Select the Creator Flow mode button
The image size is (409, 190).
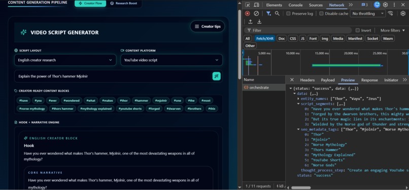pyautogui.click(x=90, y=4)
